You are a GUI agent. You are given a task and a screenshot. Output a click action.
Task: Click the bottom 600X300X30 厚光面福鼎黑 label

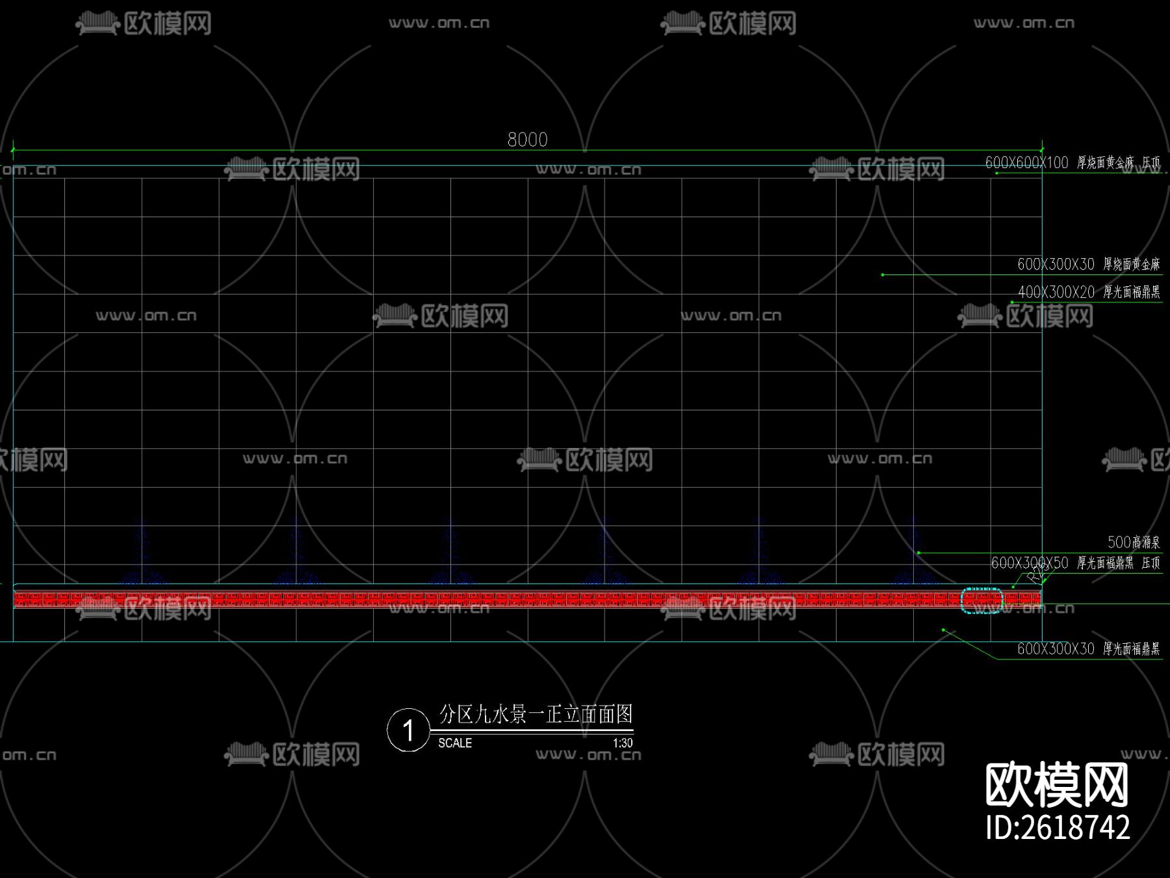tap(1089, 648)
